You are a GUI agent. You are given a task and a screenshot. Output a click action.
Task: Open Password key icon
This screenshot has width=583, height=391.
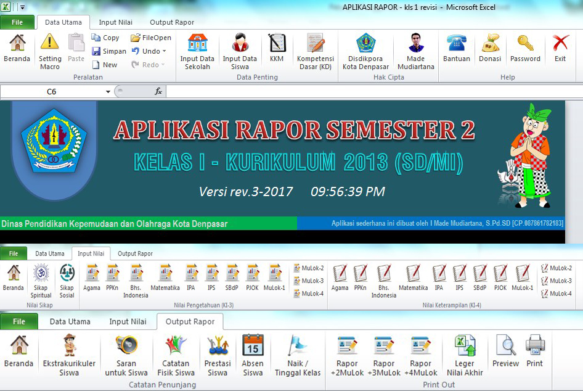pos(525,43)
